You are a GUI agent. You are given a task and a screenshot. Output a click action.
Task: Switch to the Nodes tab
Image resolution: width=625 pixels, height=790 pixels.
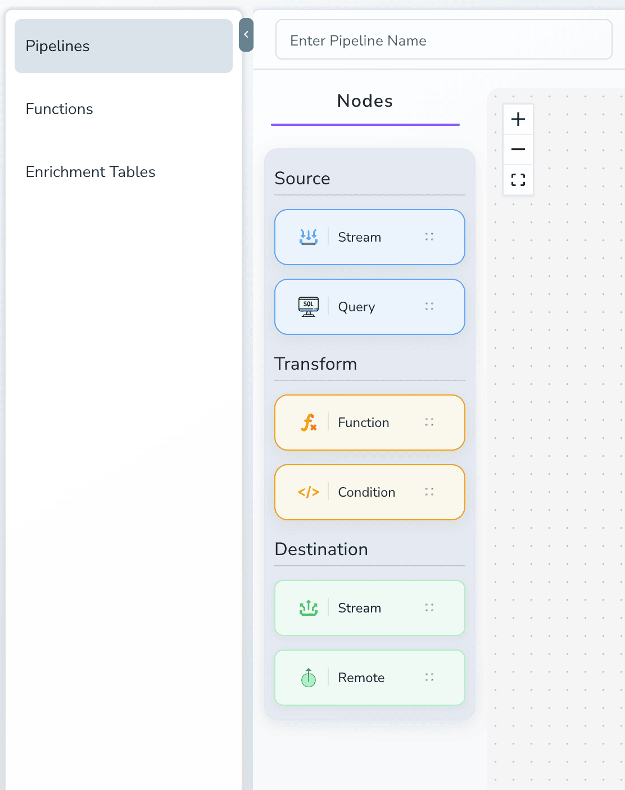pyautogui.click(x=365, y=101)
